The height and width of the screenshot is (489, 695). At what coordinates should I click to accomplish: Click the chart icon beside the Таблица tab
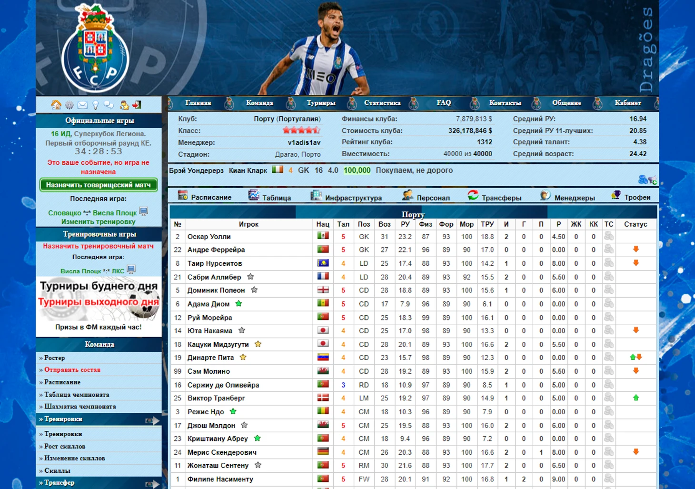point(254,195)
